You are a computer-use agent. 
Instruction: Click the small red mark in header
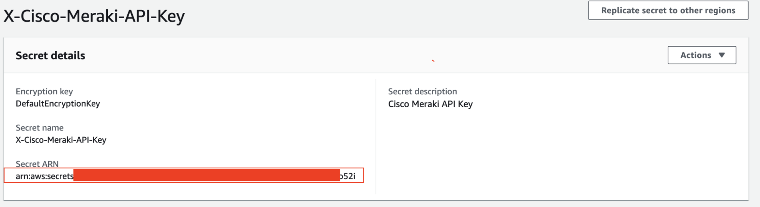point(433,61)
